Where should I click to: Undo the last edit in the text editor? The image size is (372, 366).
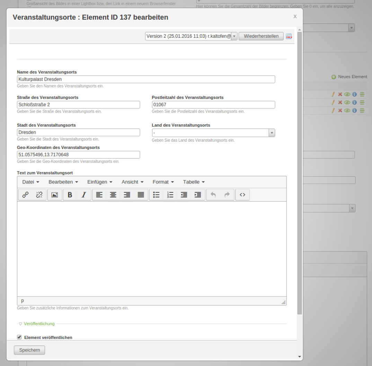pyautogui.click(x=213, y=195)
